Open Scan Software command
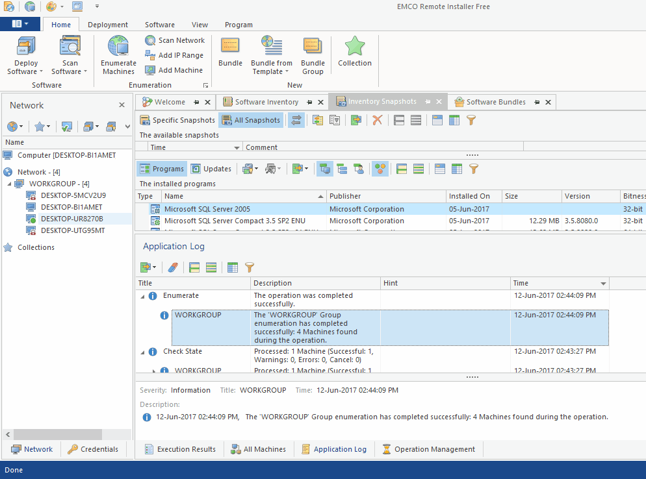Screen dimensions: 646x479 tap(70, 55)
